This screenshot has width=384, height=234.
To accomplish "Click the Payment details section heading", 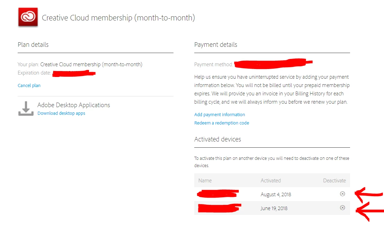I will point(216,45).
